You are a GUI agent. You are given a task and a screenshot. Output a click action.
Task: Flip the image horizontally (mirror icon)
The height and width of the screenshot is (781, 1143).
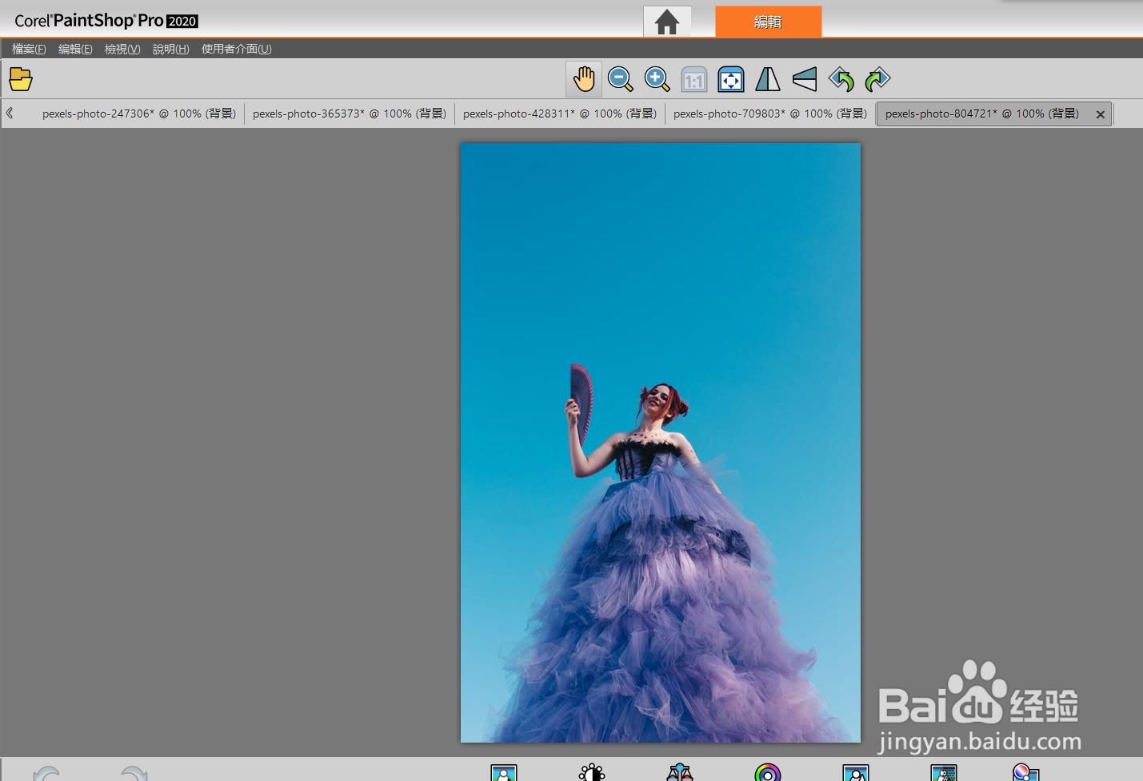pyautogui.click(x=768, y=79)
